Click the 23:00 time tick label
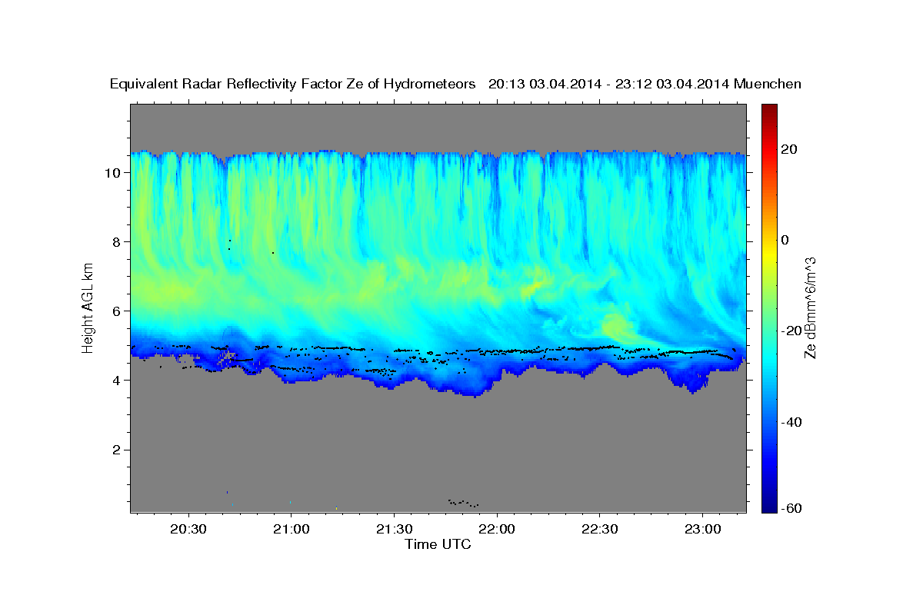Image resolution: width=923 pixels, height=615 pixels. pyautogui.click(x=702, y=530)
